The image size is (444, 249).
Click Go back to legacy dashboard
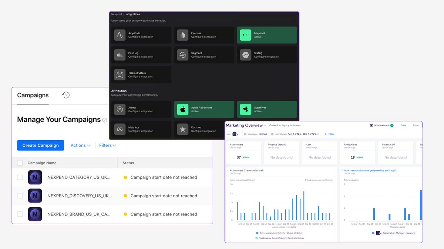click(285, 125)
